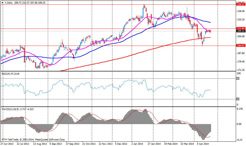Click the RSI 80 level marker
The height and width of the screenshot is (146, 246).
[238, 78]
